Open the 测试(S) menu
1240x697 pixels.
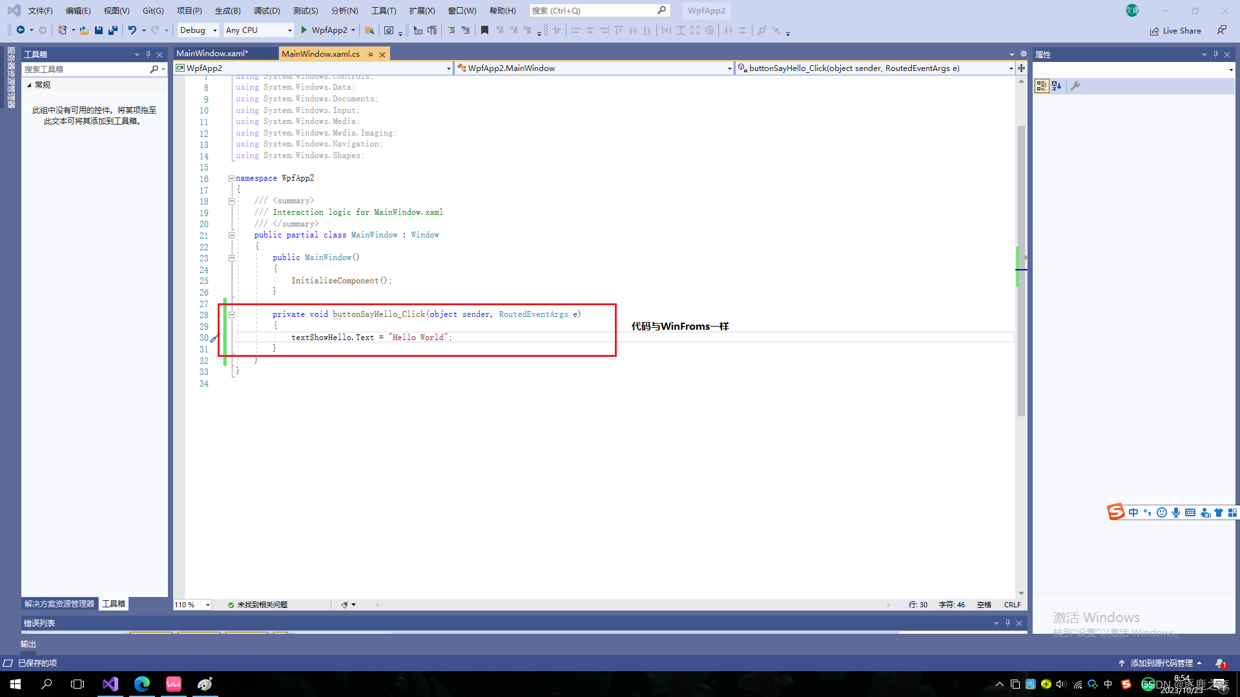point(305,10)
